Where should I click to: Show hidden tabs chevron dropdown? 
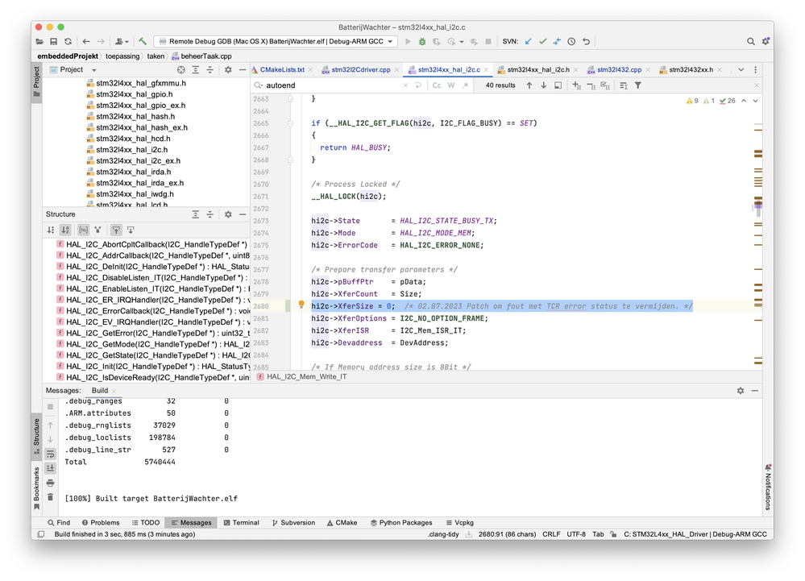[741, 70]
